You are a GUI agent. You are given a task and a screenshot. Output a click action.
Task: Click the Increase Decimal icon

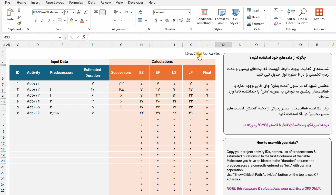point(181,20)
